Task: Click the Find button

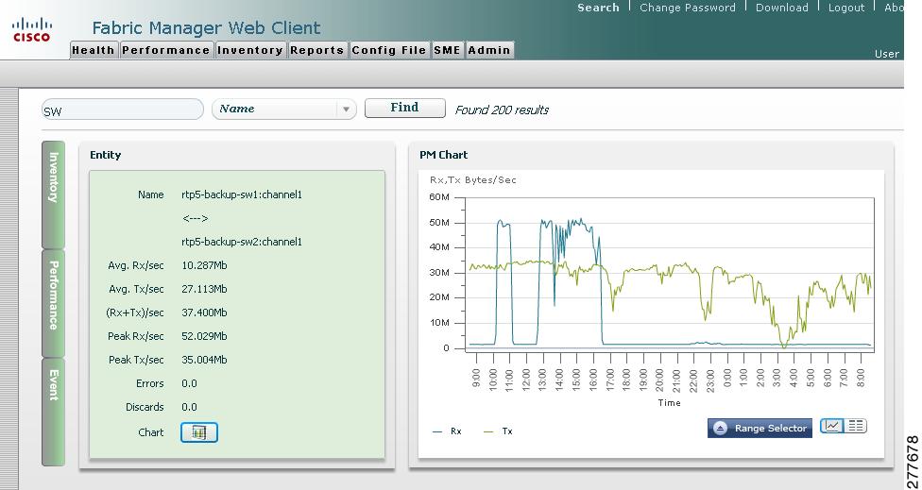Action: click(x=404, y=108)
